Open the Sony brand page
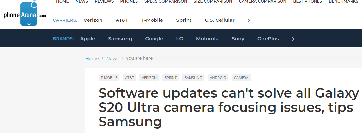Image resolution: width=362 pixels, height=133 pixels. click(x=238, y=39)
